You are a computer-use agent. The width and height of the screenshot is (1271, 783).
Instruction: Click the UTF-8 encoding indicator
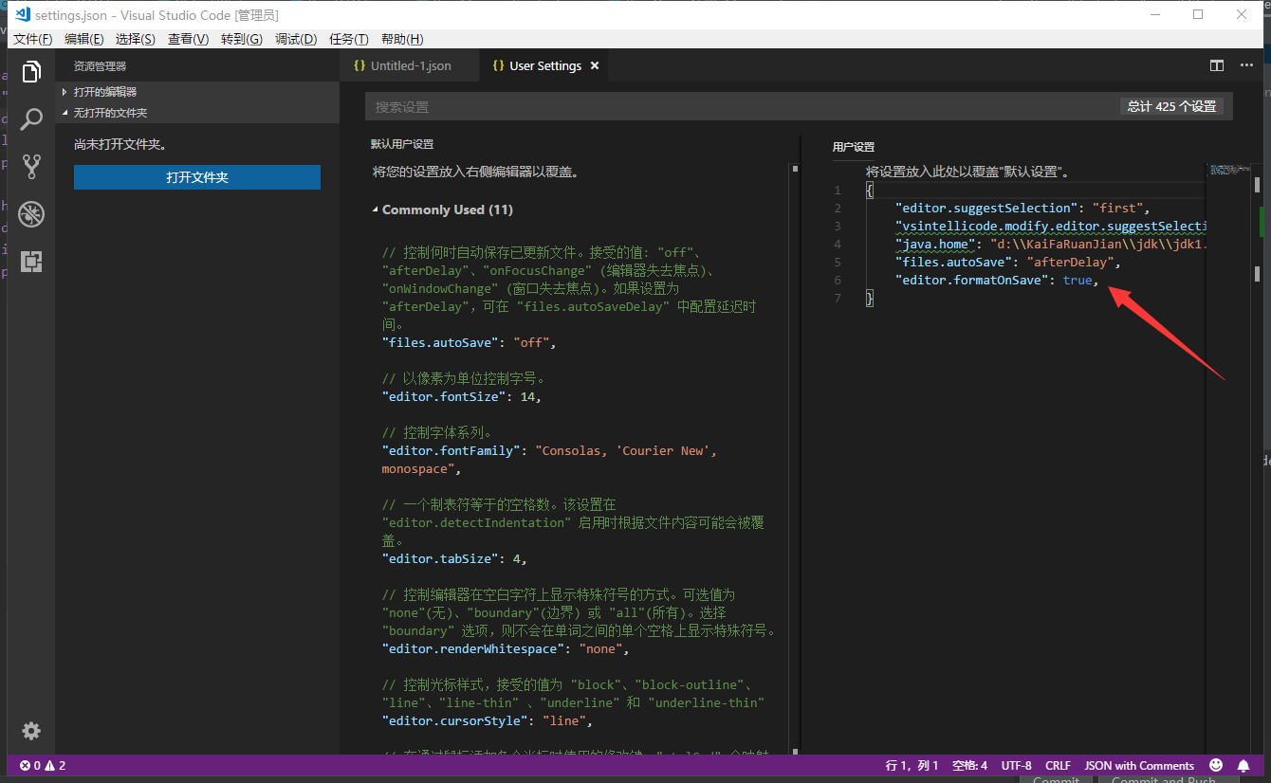coord(1016,765)
